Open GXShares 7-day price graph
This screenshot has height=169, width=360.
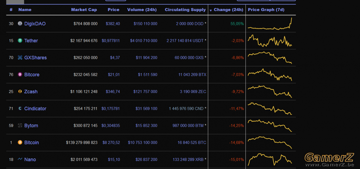(x=270, y=58)
